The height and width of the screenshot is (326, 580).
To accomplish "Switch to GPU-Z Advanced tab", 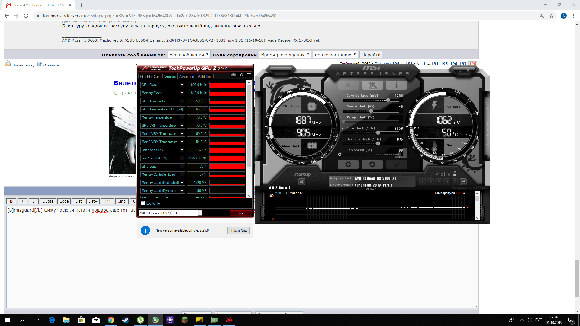I will (186, 77).
